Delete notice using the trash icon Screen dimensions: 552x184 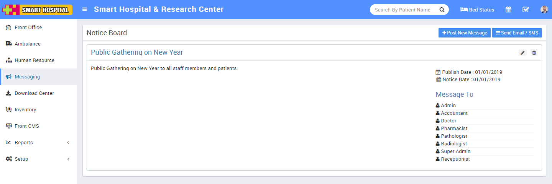(x=534, y=53)
